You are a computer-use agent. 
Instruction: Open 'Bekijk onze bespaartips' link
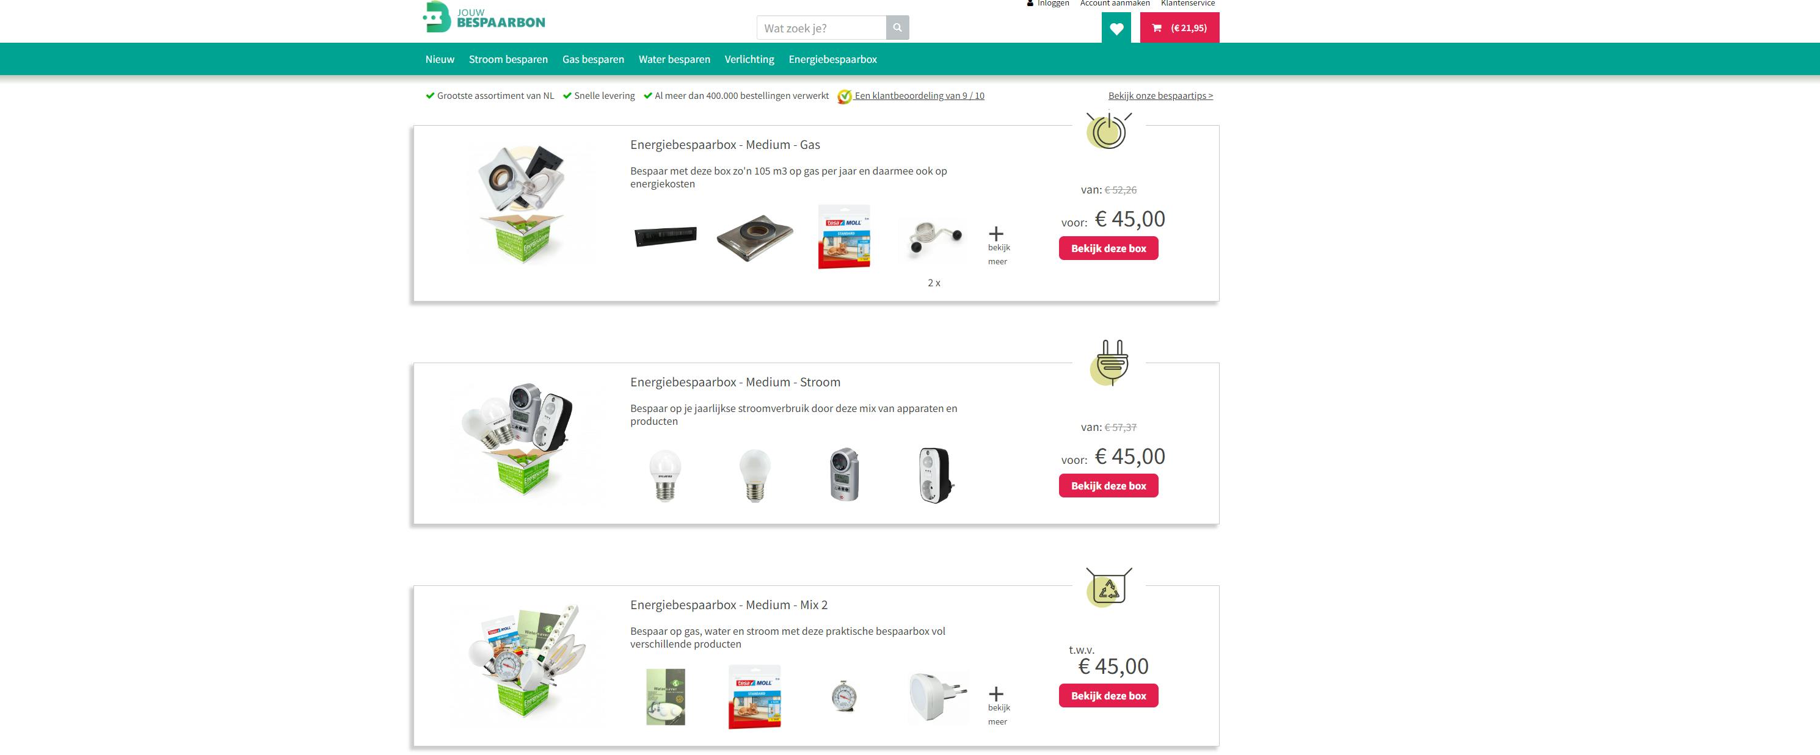[x=1160, y=96]
